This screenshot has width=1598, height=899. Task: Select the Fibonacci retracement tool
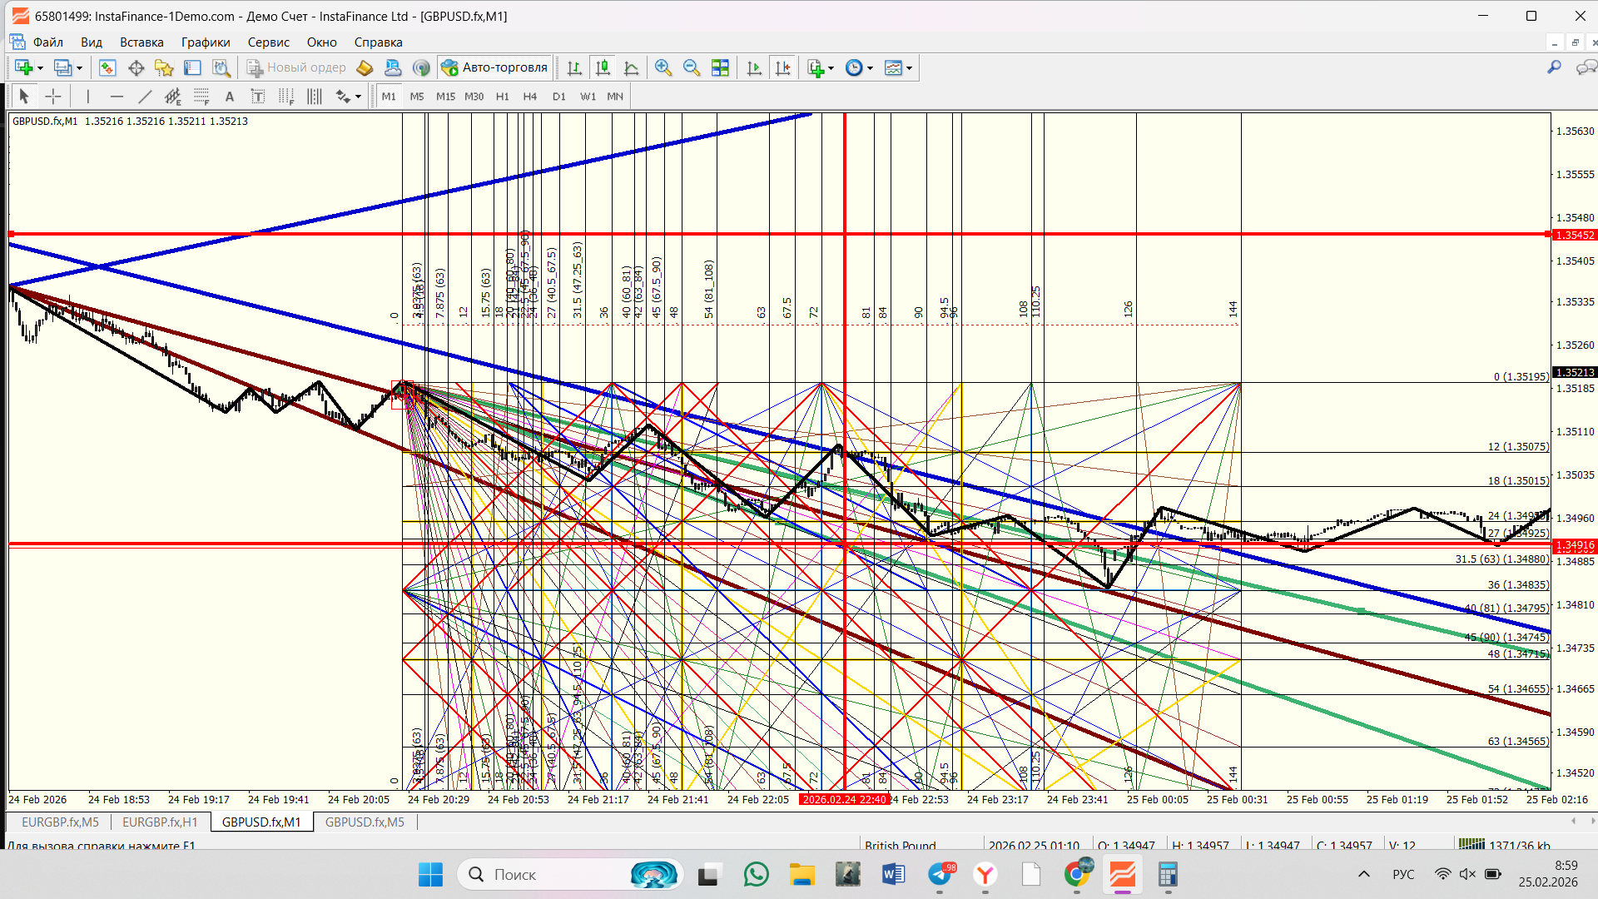pos(201,97)
